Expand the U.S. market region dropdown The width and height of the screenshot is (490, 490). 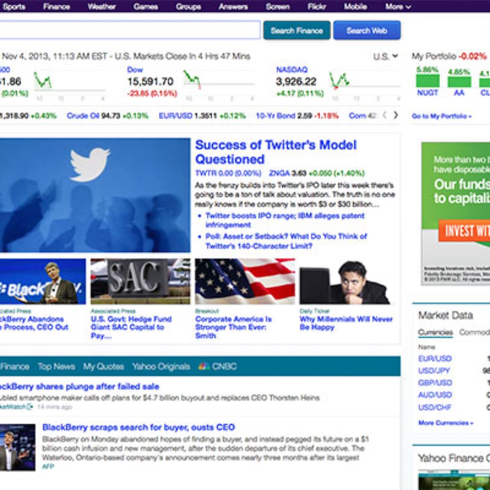point(385,56)
